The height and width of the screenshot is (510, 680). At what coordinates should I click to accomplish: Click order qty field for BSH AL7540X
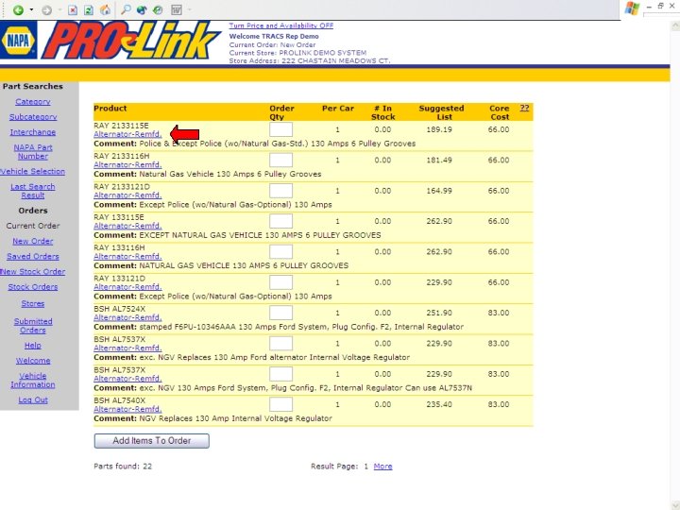click(x=281, y=404)
